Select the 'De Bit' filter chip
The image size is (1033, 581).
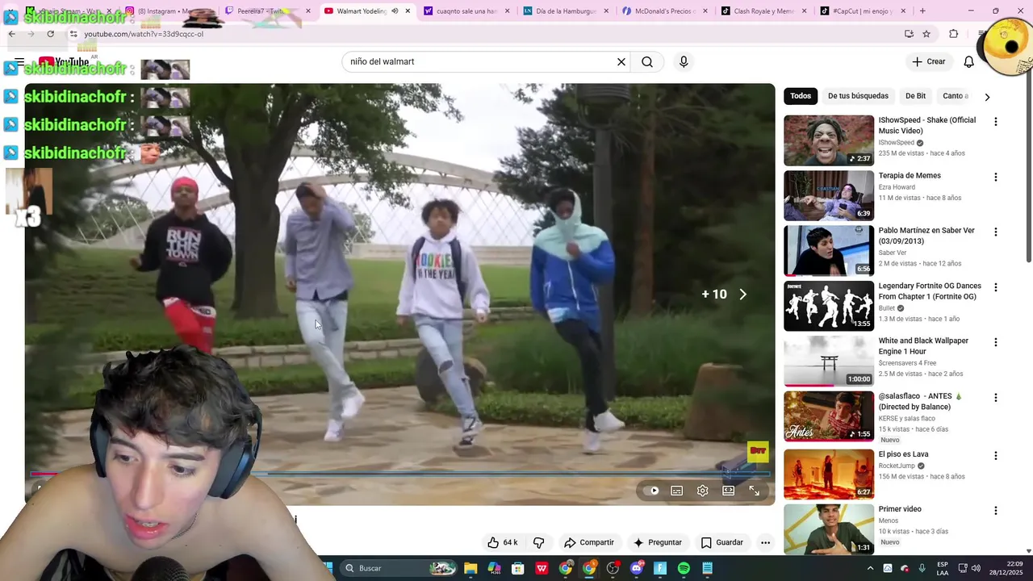(x=915, y=96)
